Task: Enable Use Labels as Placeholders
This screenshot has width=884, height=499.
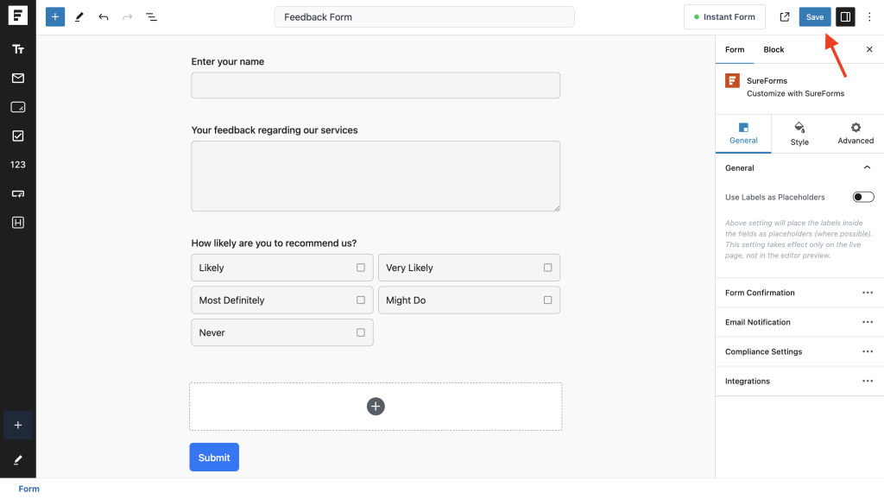Action: 862,197
